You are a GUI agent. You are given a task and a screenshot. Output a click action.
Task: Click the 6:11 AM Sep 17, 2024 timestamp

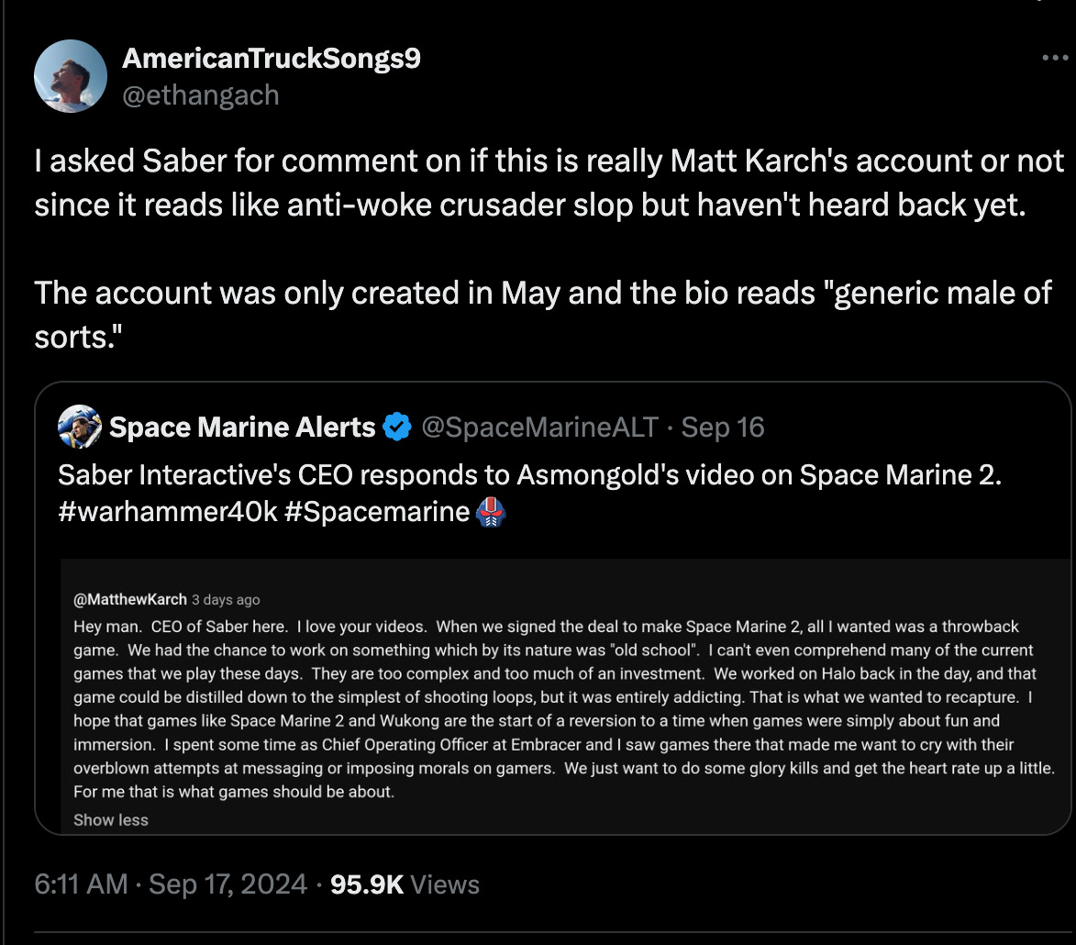[171, 884]
